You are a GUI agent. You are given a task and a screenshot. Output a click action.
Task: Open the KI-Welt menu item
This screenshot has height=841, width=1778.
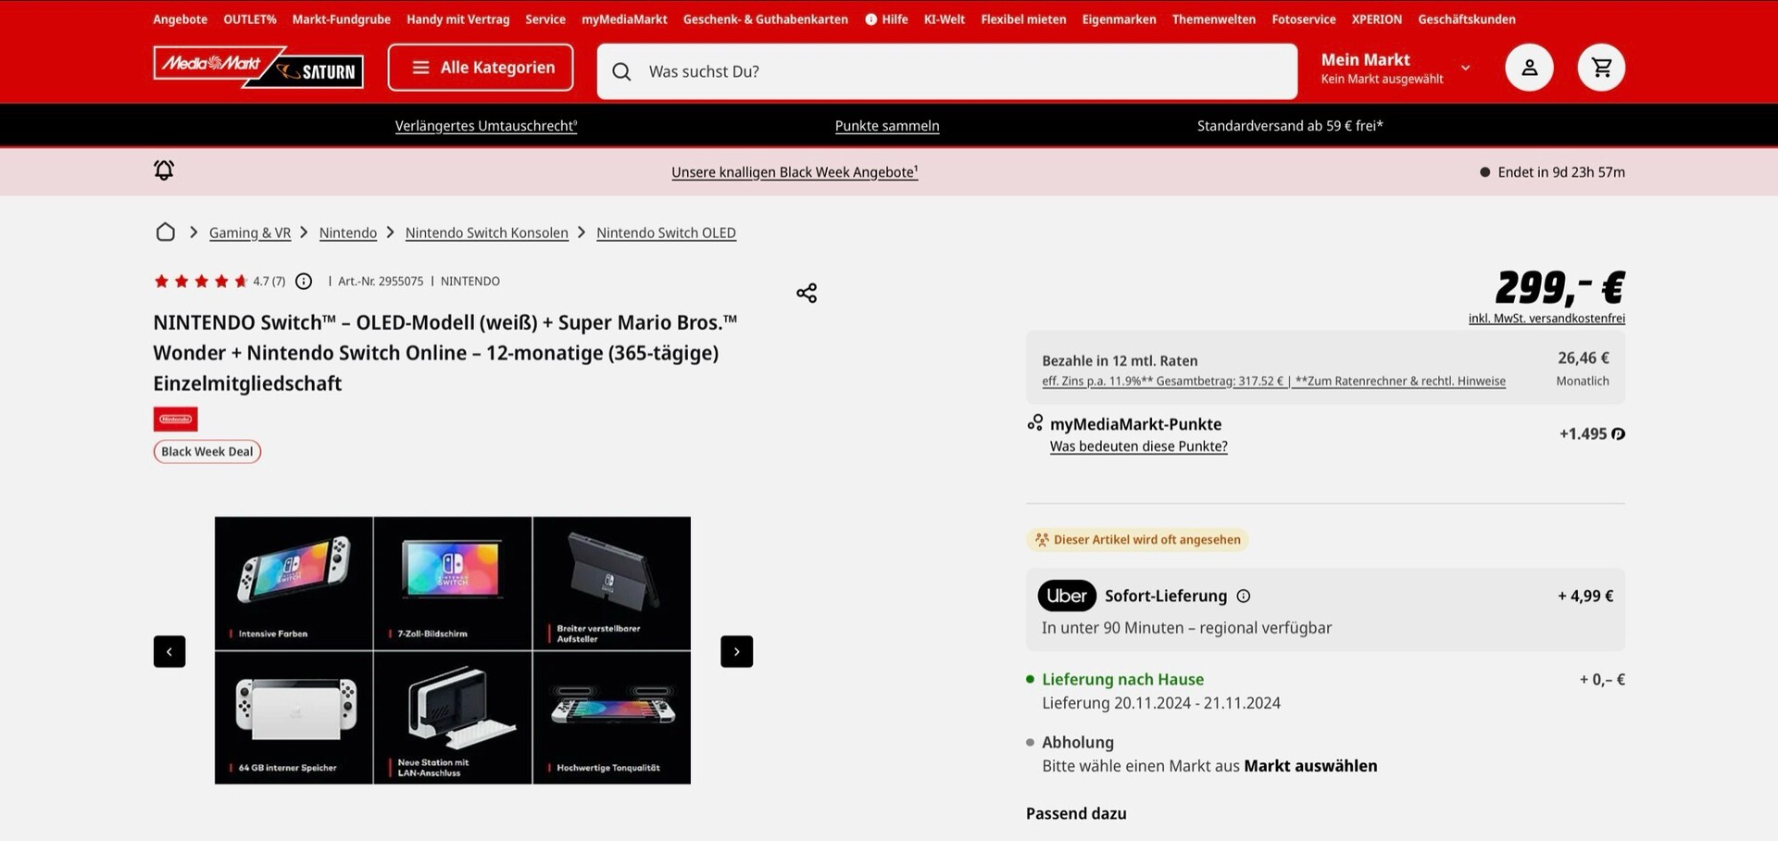945,19
